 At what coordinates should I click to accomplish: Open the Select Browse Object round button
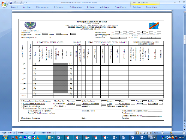185,126
